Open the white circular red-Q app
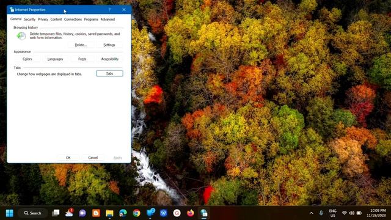The image size is (391, 220). click(177, 213)
